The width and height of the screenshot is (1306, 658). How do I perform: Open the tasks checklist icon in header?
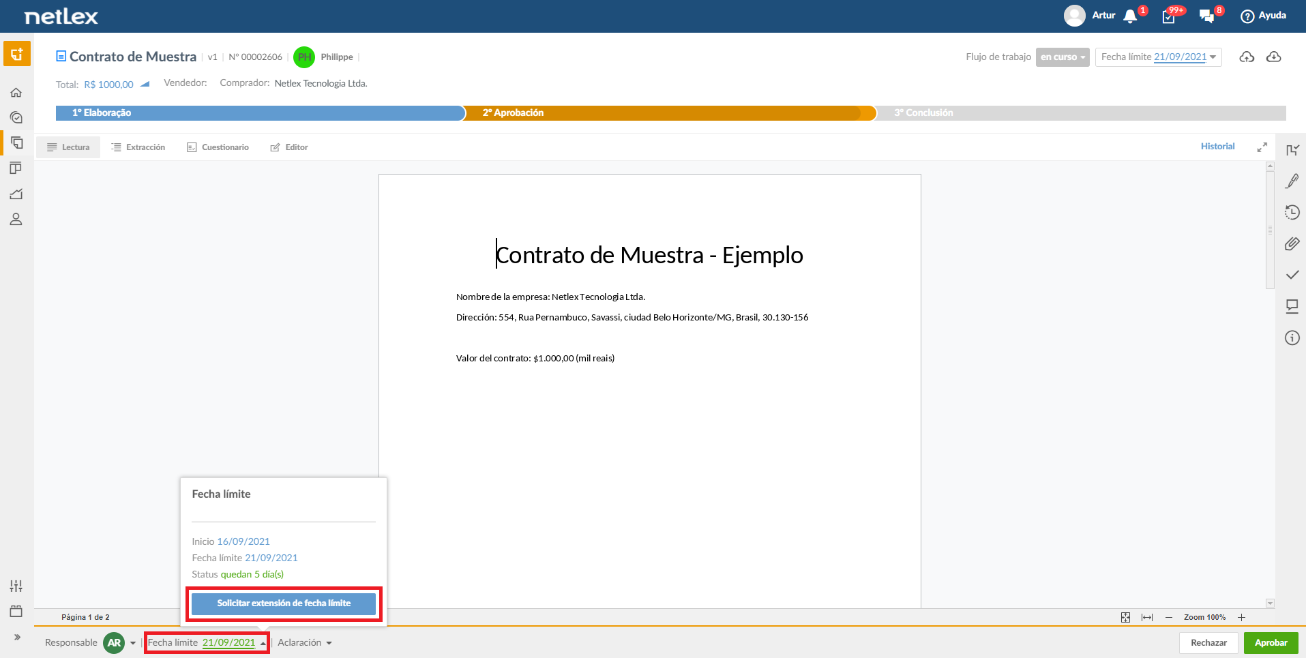(1169, 16)
